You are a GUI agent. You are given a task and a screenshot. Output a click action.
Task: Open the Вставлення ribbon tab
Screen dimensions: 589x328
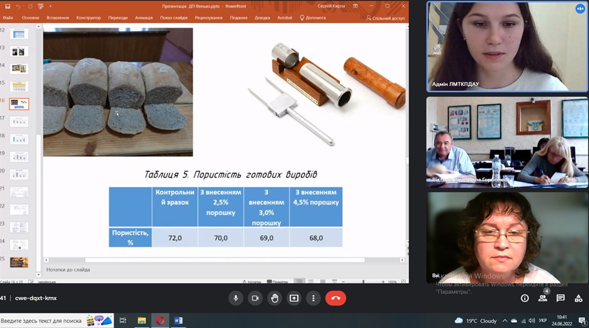[x=58, y=17]
